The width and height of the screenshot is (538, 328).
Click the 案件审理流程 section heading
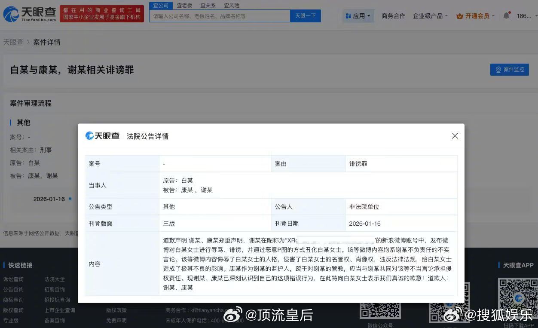tap(31, 103)
